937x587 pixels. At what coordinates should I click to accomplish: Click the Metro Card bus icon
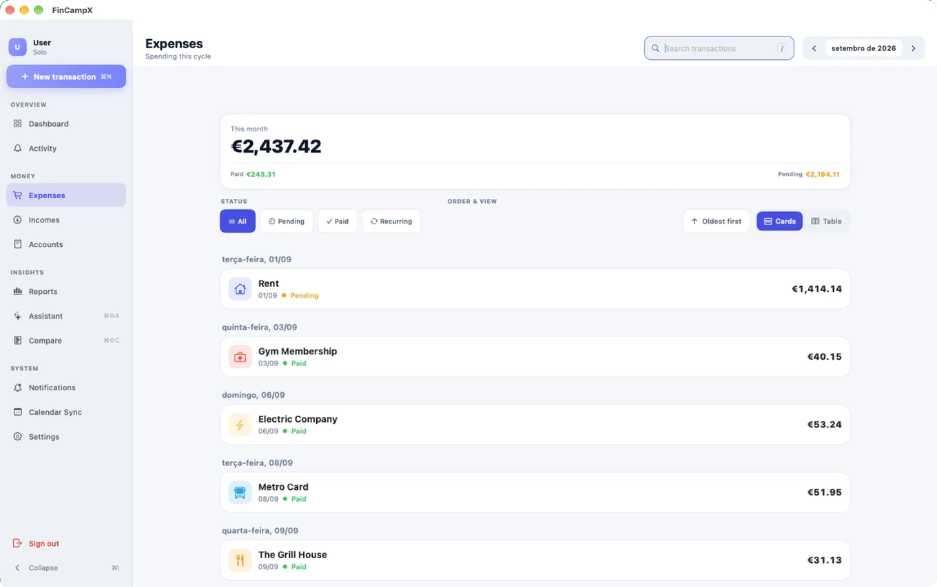[x=240, y=493]
